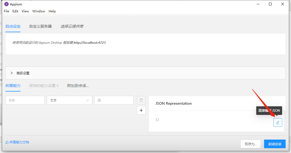Click the edit raw JSON pencil icon

click(278, 122)
